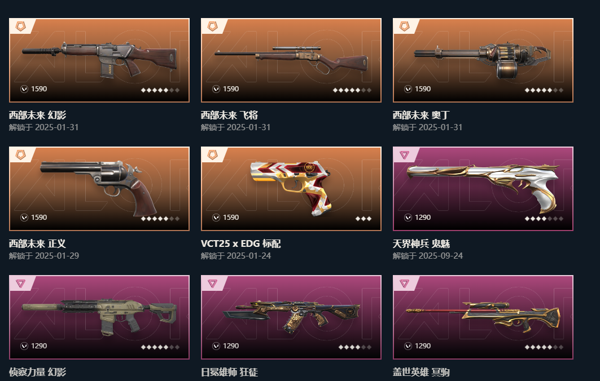The width and height of the screenshot is (600, 381).
Task: Click tier badge icon on 西部未来 幻影 card
Action: 20,26
